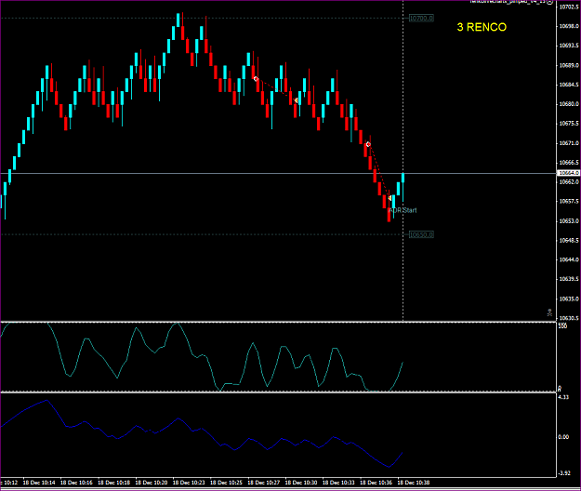The height and width of the screenshot is (491, 581).
Task: Click price scale value 10693.5
Action: coord(569,46)
